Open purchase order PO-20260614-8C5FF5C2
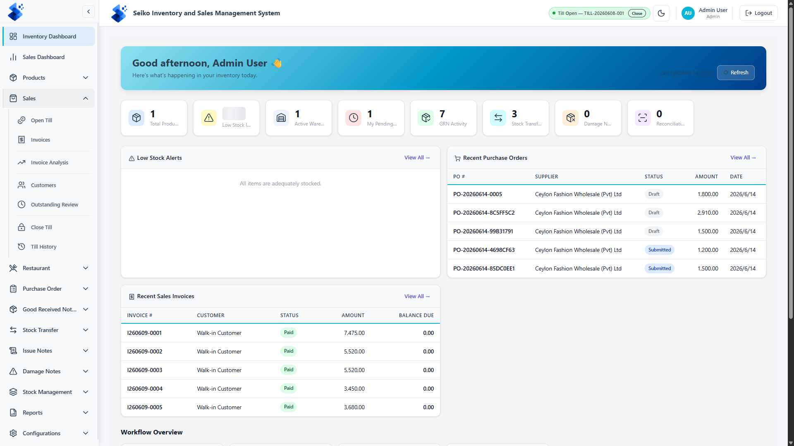 tap(484, 213)
